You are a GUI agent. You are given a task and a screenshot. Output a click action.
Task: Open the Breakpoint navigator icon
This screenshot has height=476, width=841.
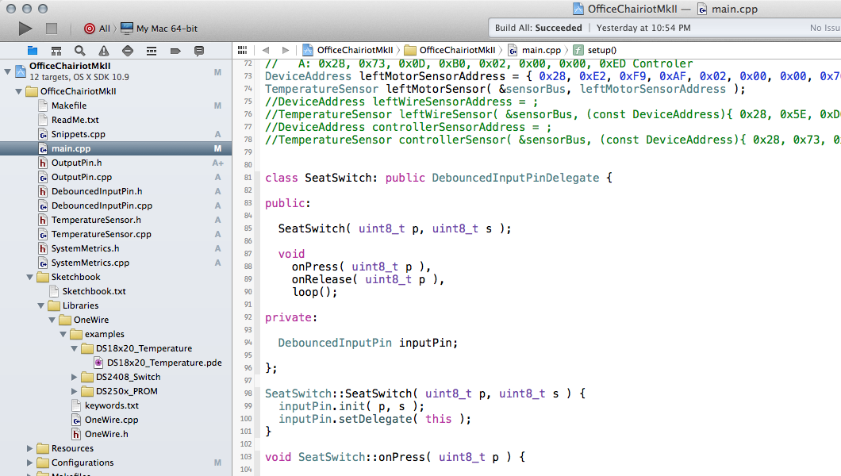pos(175,51)
